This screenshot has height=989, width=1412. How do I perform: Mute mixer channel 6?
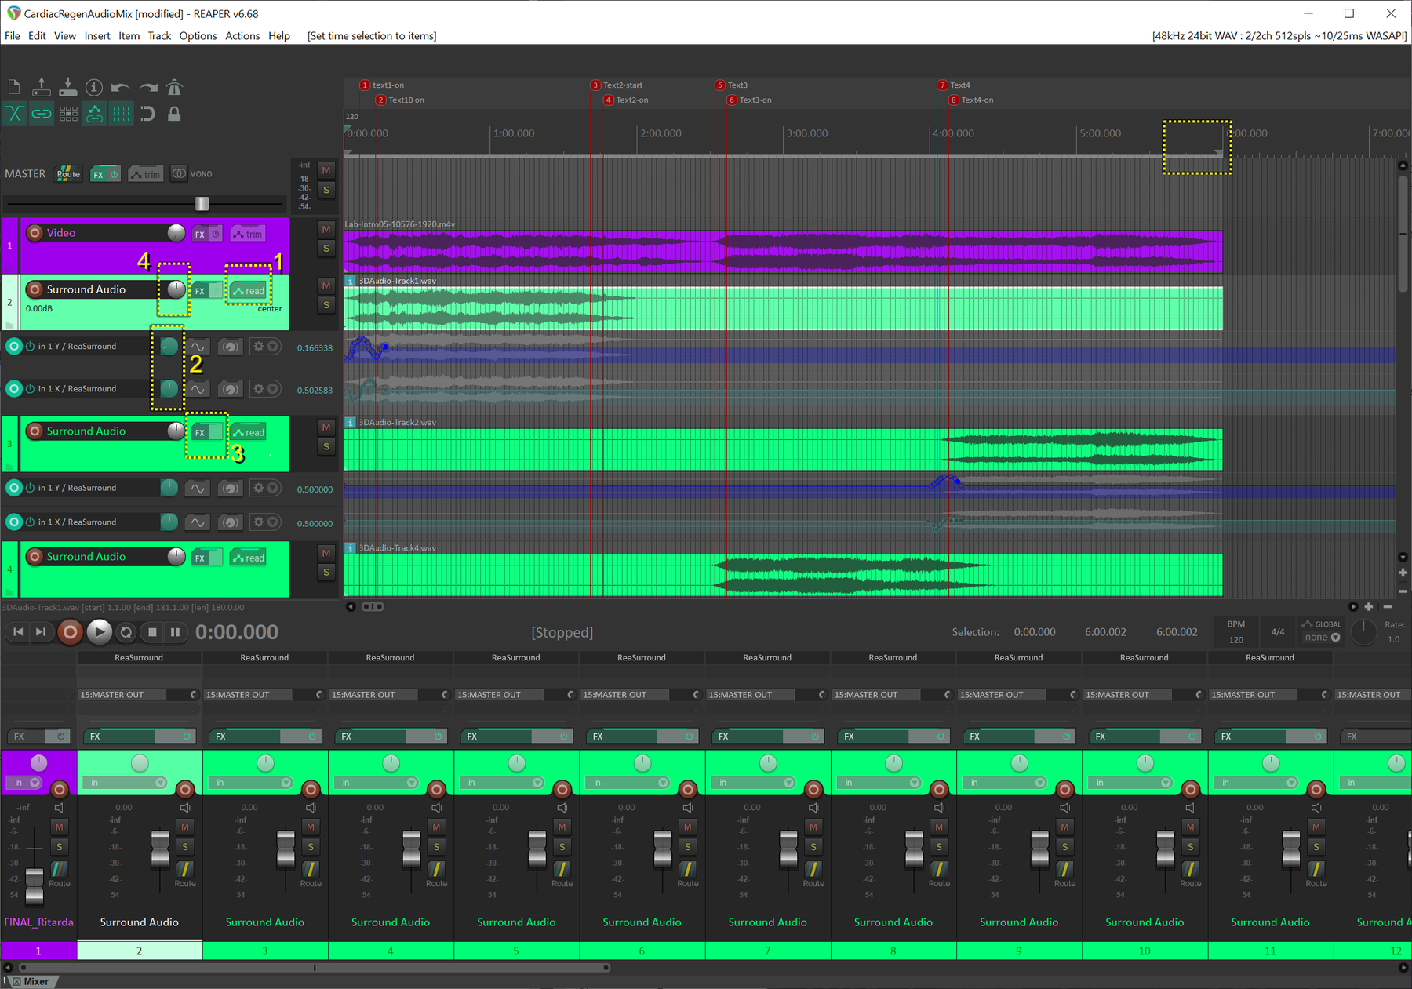point(688,827)
